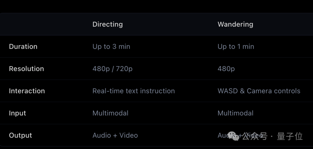Select the Duration row label
Screen dimensions: 313x149
(23, 47)
